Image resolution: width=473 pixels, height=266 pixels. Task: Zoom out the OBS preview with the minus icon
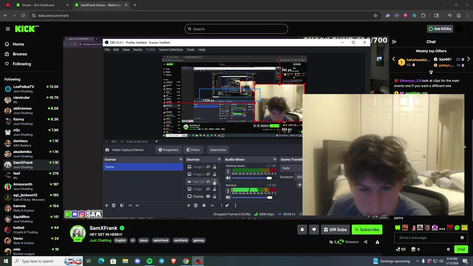coord(106,141)
